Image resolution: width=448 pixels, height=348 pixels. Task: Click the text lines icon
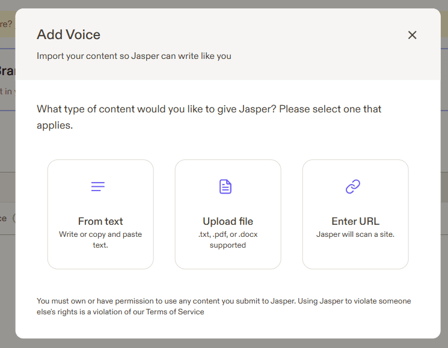98,186
